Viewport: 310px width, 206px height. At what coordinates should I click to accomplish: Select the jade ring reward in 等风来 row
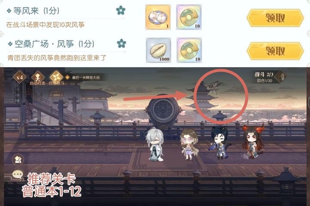pyautogui.click(x=189, y=17)
